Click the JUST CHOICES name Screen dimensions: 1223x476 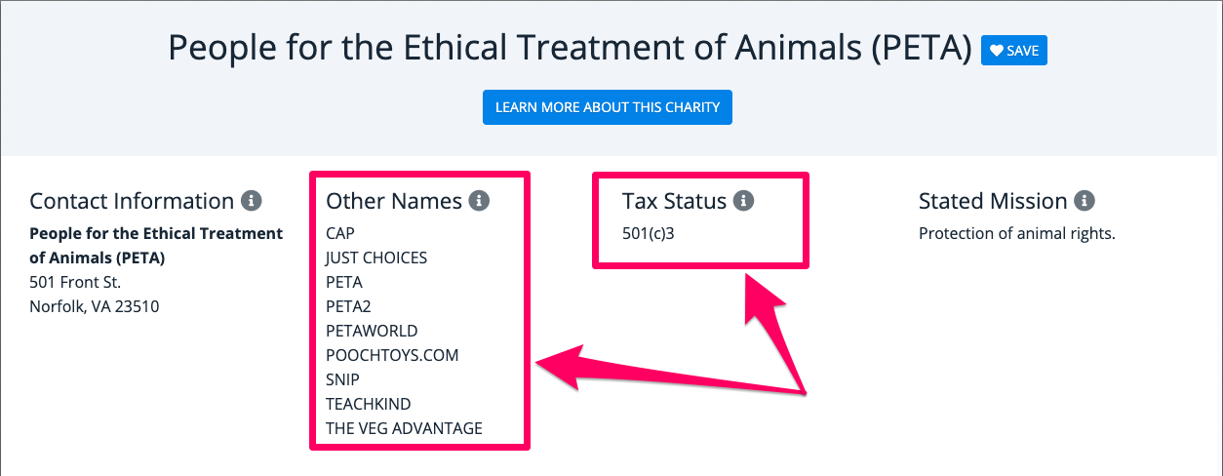click(x=376, y=258)
